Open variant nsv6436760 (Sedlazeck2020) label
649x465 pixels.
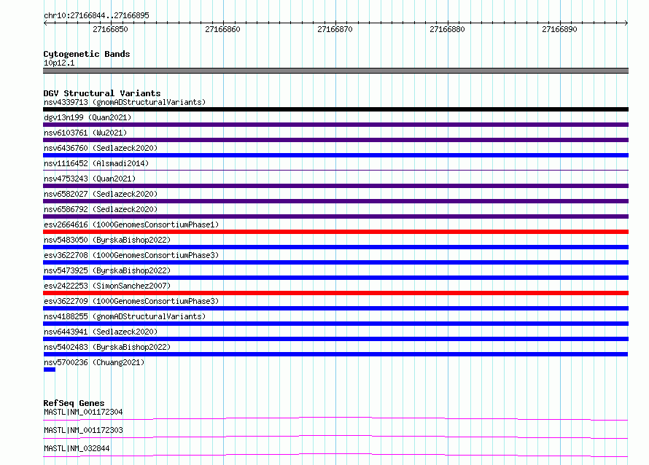coord(101,148)
